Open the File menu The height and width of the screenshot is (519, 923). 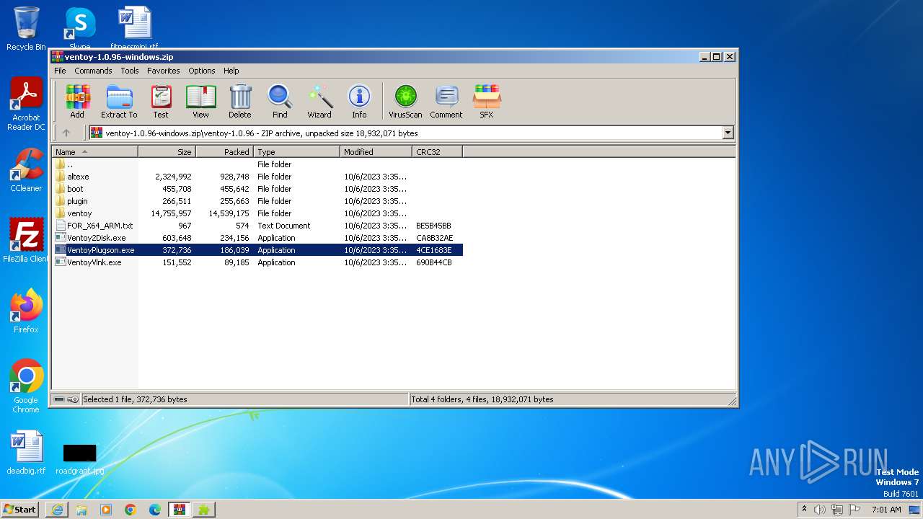[60, 71]
